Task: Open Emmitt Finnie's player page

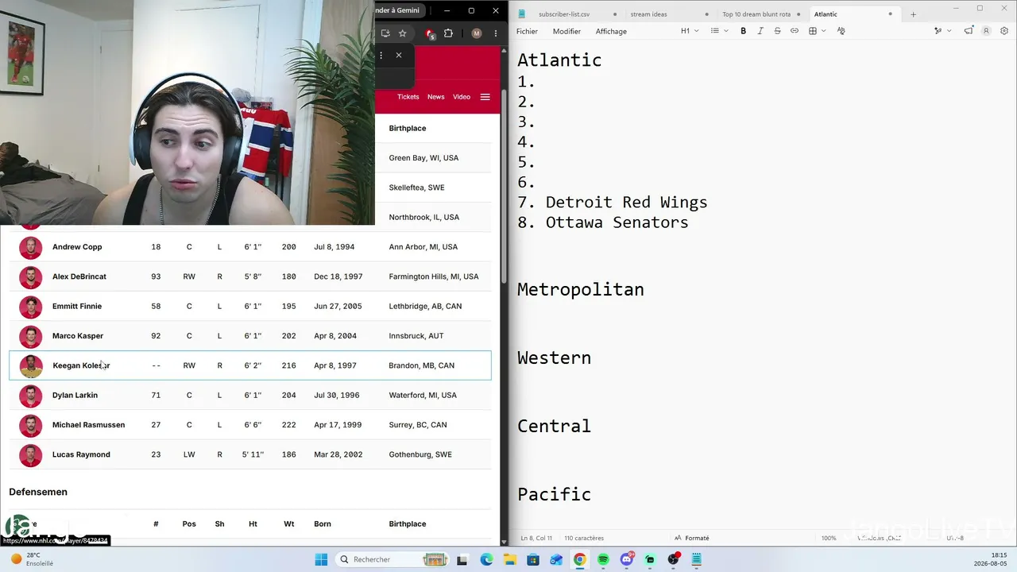Action: (77, 306)
